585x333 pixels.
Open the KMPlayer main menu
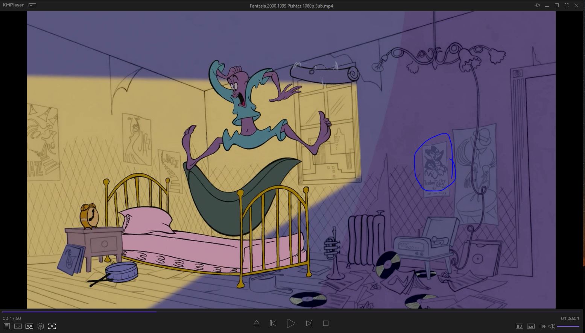point(13,5)
